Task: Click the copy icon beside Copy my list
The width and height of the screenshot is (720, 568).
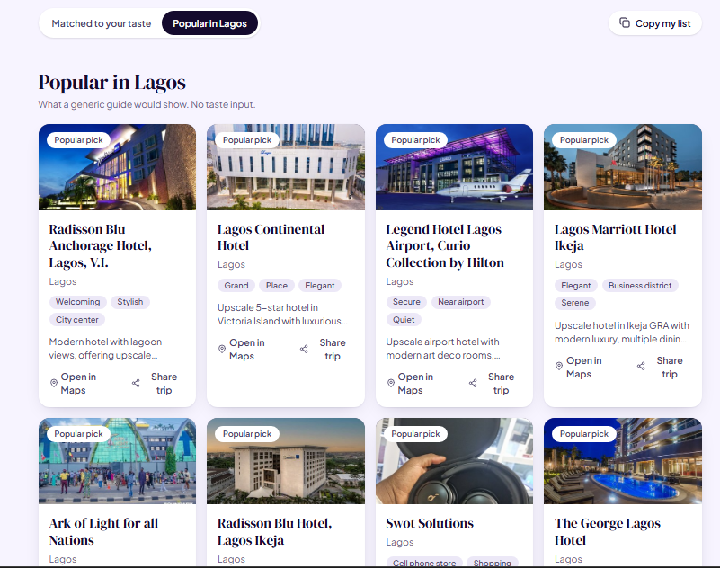Action: pyautogui.click(x=625, y=22)
